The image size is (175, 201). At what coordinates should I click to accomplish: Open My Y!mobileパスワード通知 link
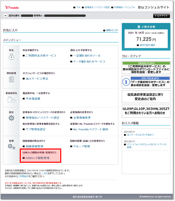pyautogui.click(x=90, y=129)
